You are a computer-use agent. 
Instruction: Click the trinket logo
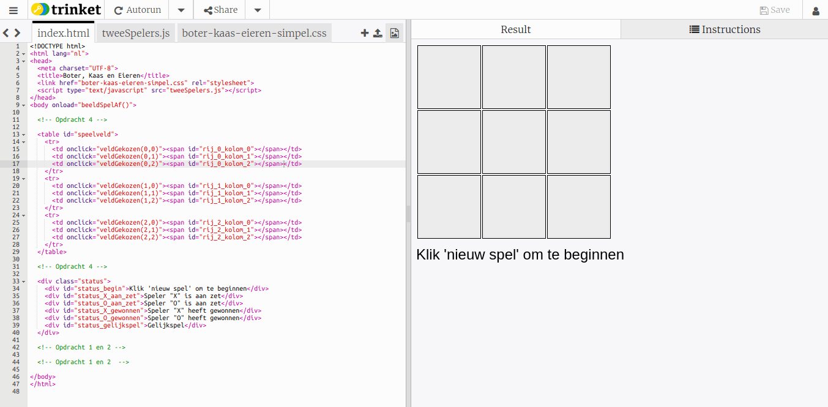(66, 10)
